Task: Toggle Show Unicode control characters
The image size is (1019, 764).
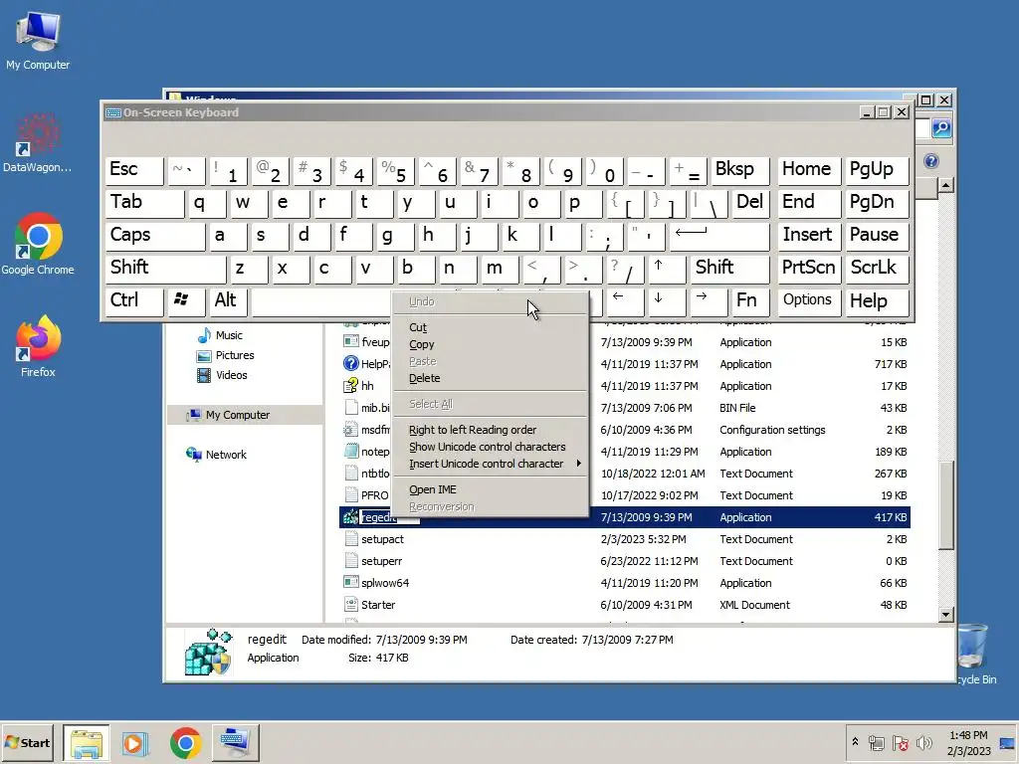Action: (x=490, y=447)
